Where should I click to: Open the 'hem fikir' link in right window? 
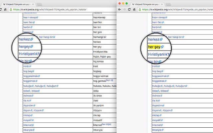(157, 22)
